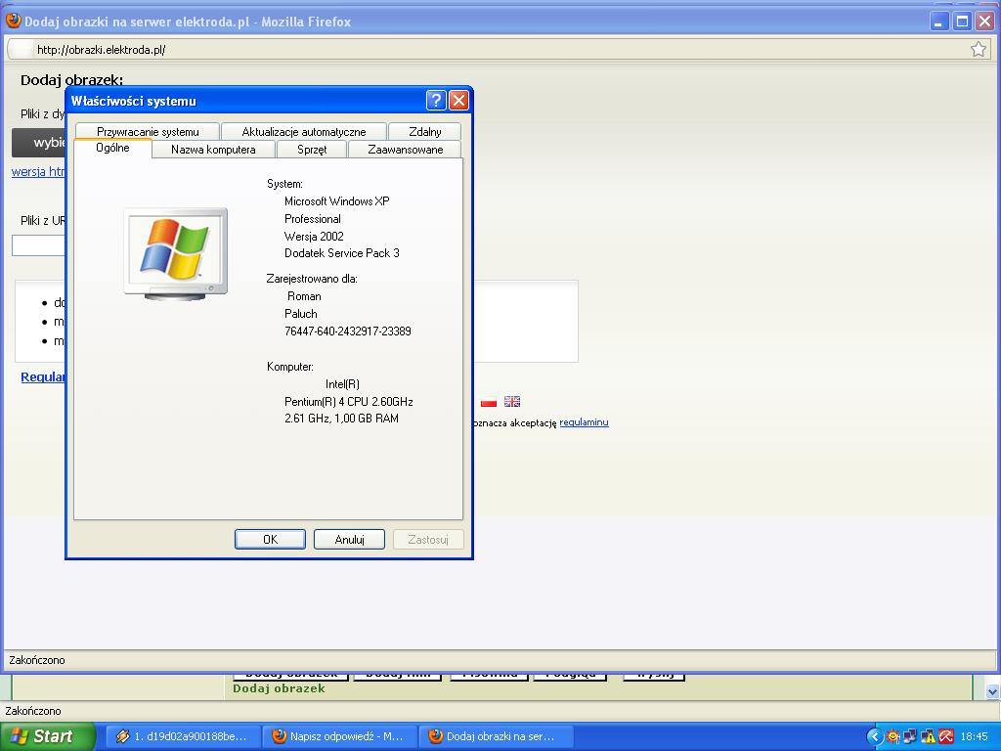Click the Intel(R) text
1001x751 pixels.
(x=342, y=383)
